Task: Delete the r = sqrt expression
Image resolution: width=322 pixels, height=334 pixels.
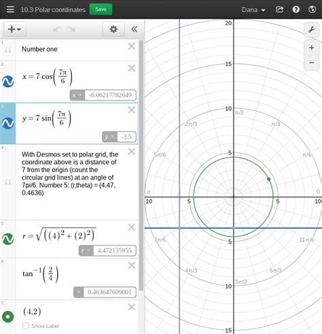Action: [132, 227]
